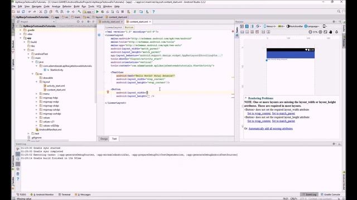The width and height of the screenshot is (357, 200).
Task: Click the Undo arrow icon in toolbar
Action: pyautogui.click(x=30, y=12)
